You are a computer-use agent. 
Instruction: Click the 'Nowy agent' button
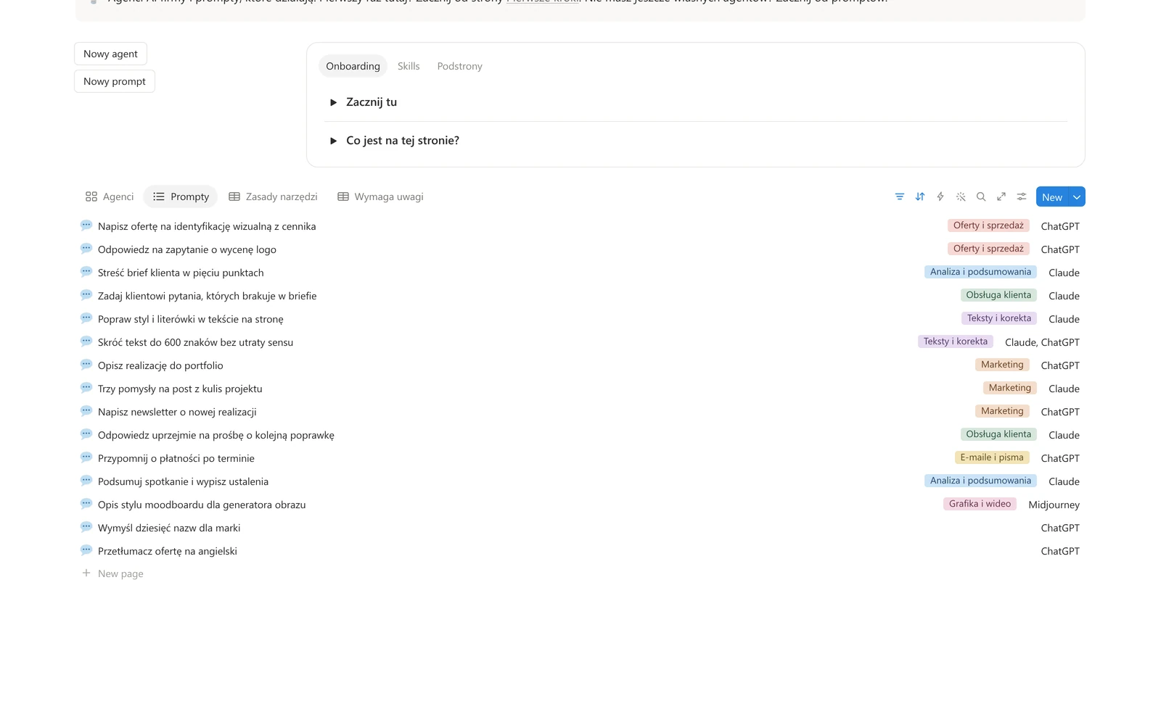[x=110, y=54]
